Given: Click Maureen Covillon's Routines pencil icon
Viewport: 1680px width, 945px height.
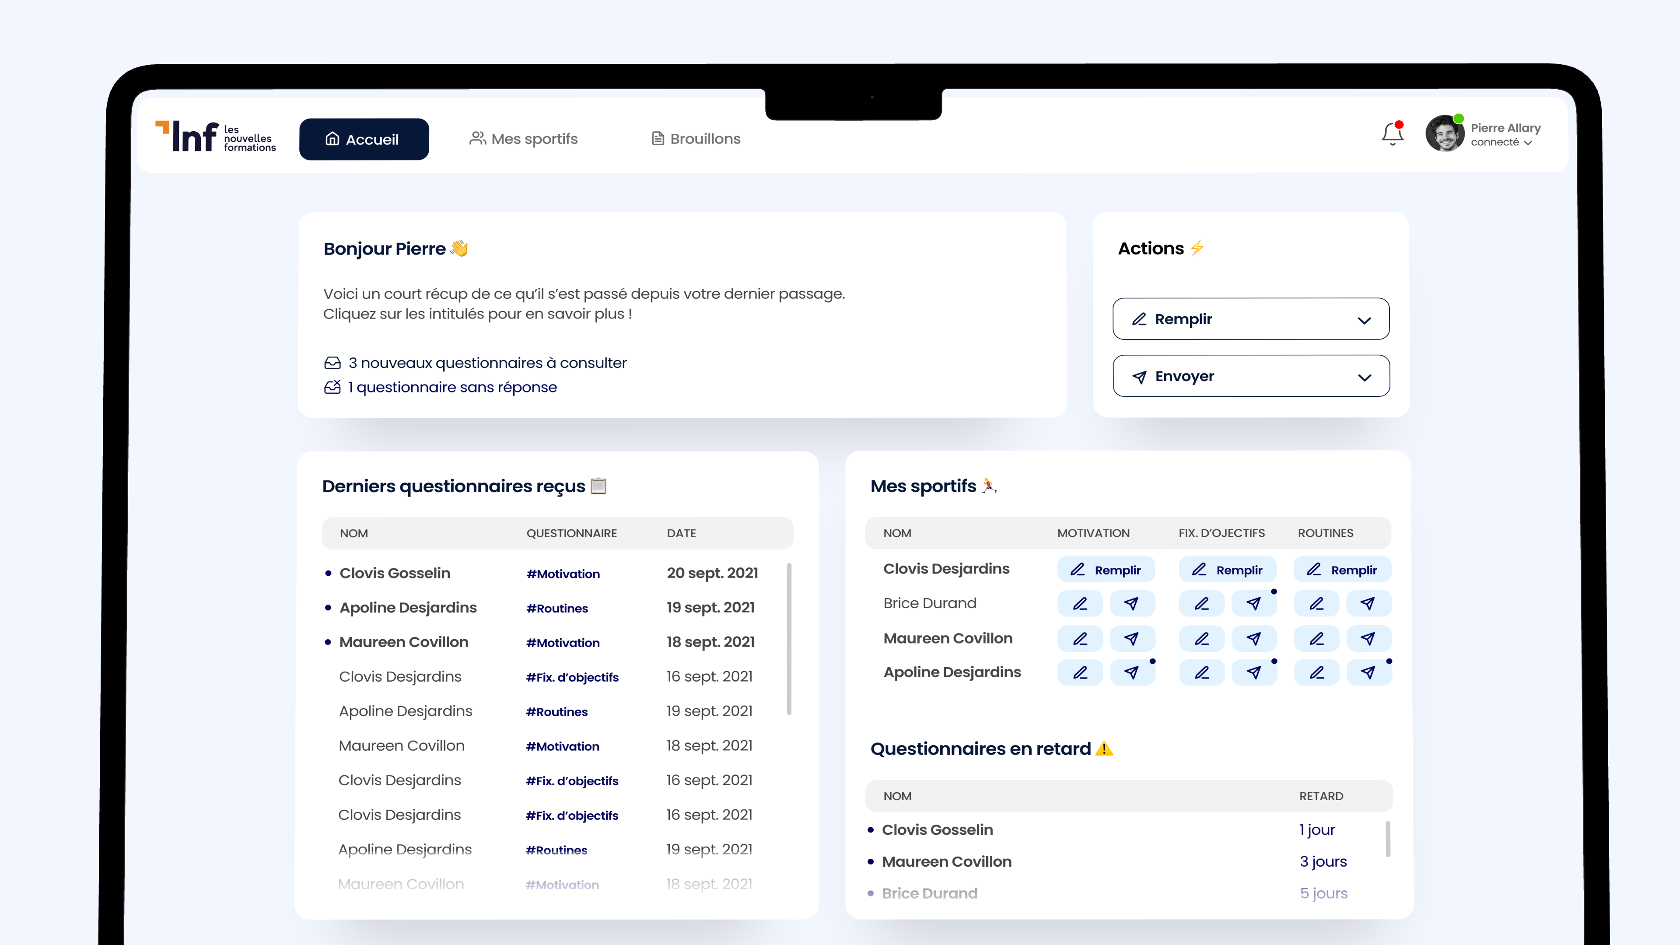Looking at the screenshot, I should (x=1317, y=638).
